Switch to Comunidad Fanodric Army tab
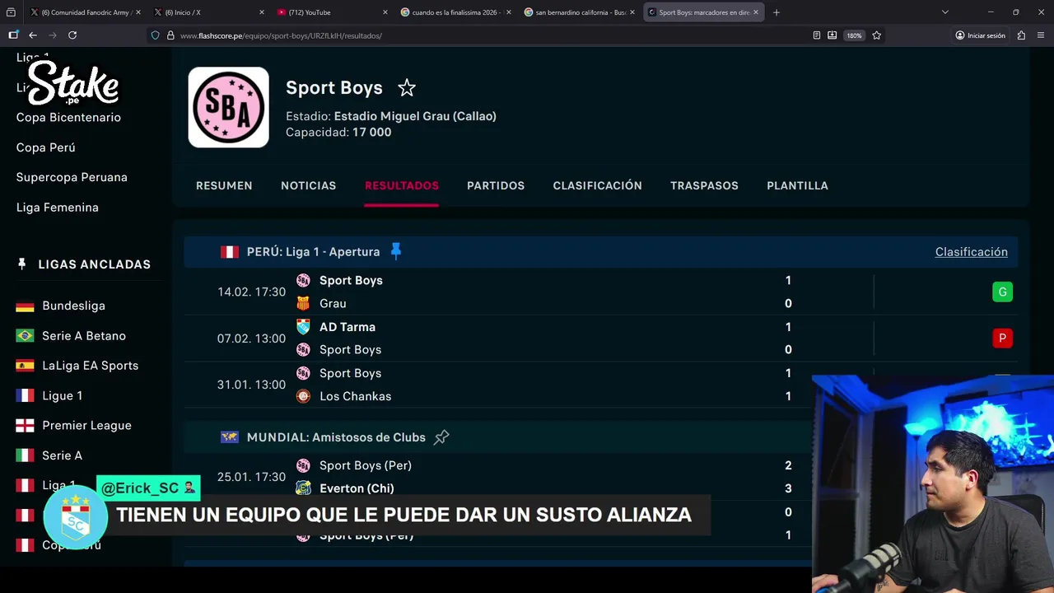This screenshot has width=1054, height=593. [x=86, y=12]
